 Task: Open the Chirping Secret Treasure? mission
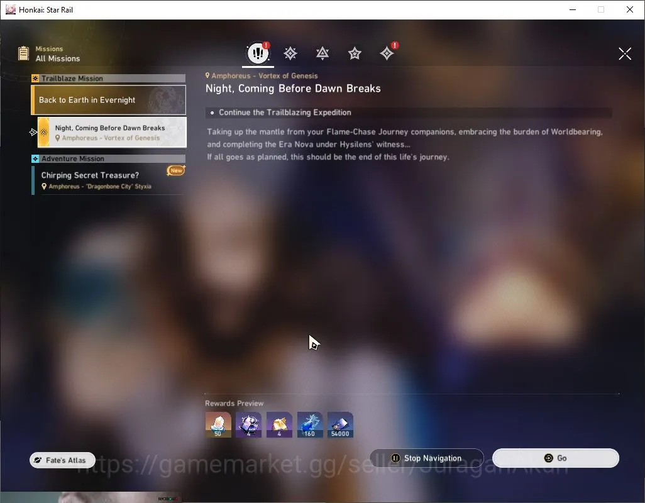(x=109, y=180)
